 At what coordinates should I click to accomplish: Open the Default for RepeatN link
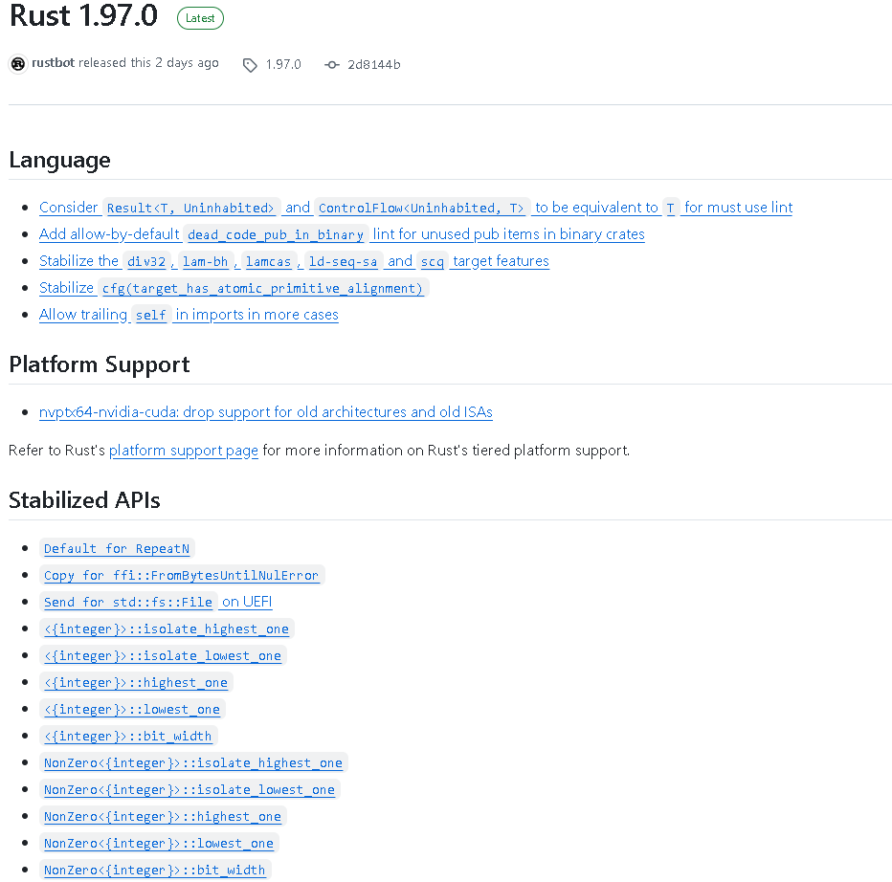(117, 549)
